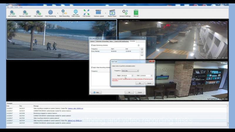Screen dimensions: 235x132
Task: Start Monitoring via the toolbar icon
Action: click(50, 13)
